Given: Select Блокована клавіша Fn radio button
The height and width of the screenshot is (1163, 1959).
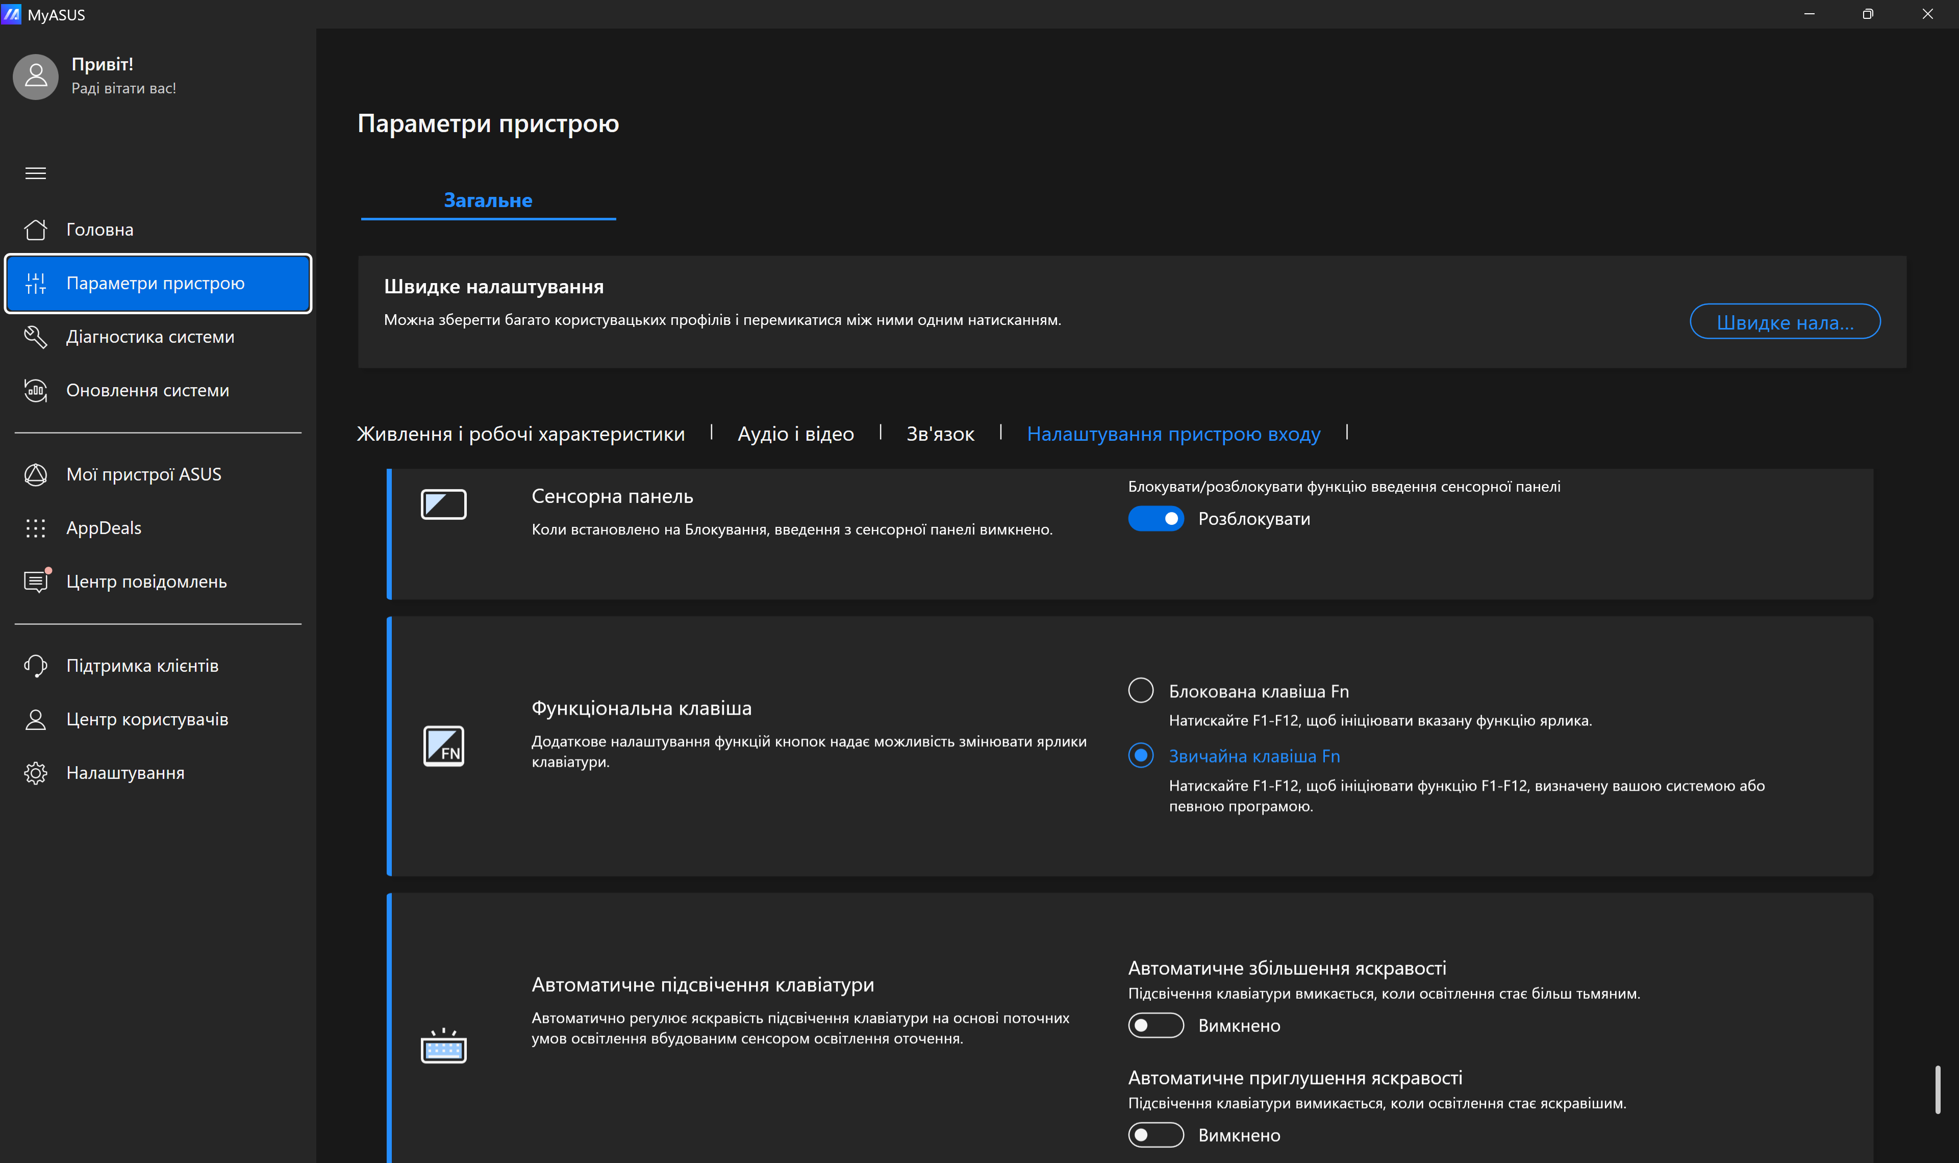Looking at the screenshot, I should [x=1141, y=691].
